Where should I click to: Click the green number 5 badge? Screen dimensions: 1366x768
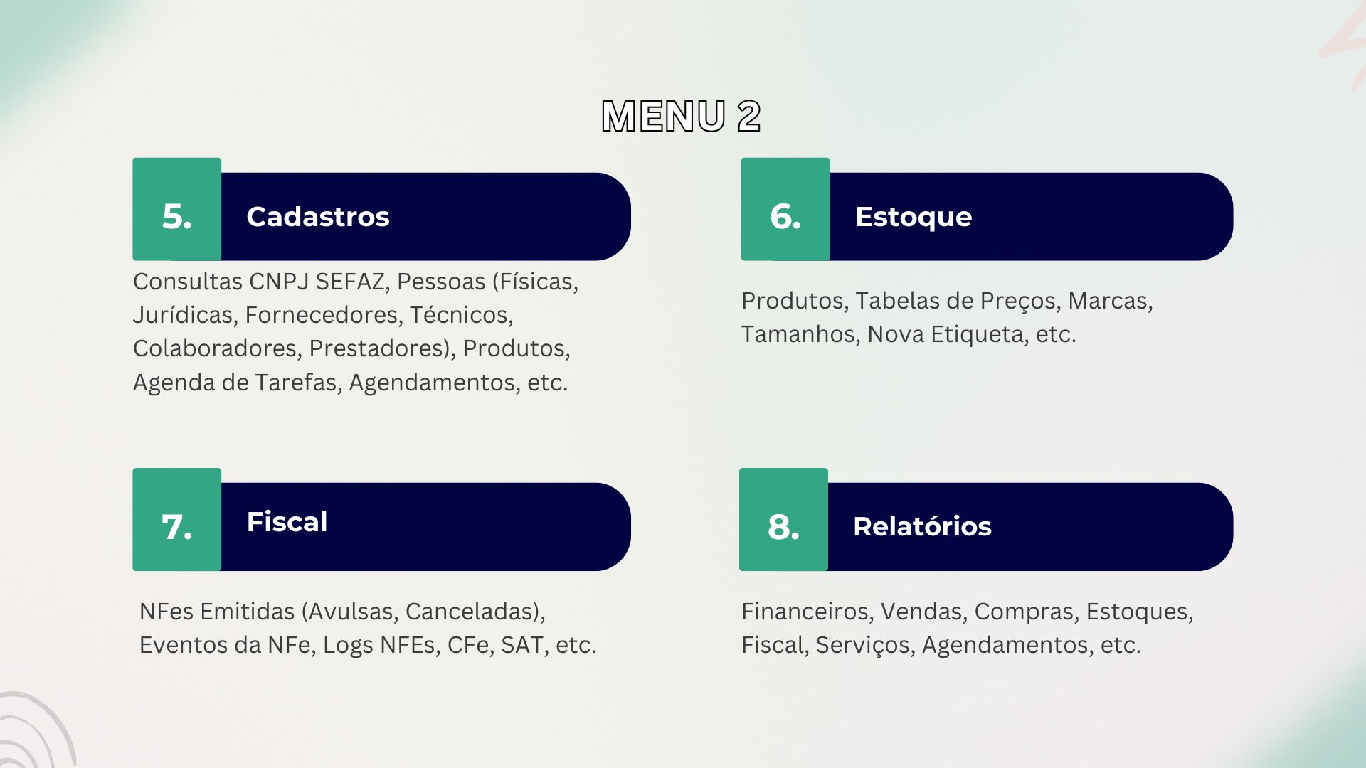pyautogui.click(x=176, y=209)
